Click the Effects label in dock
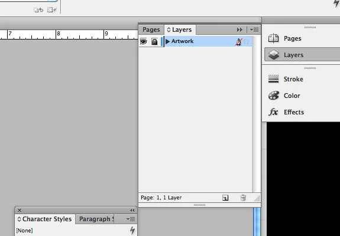Screen dimensions: 340x236 294,112
